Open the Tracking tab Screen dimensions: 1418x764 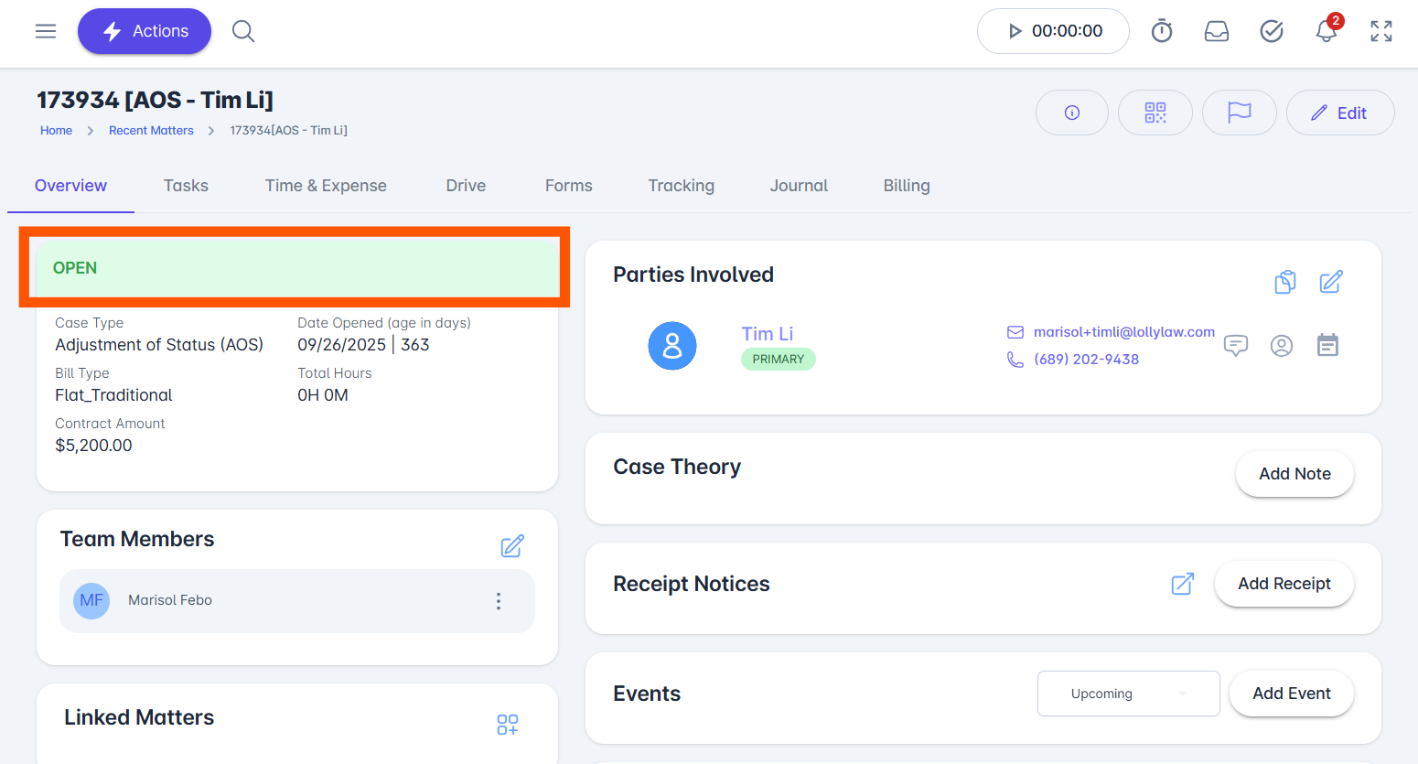click(x=682, y=186)
